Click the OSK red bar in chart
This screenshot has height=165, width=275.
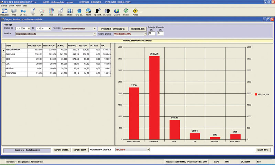[175, 130]
